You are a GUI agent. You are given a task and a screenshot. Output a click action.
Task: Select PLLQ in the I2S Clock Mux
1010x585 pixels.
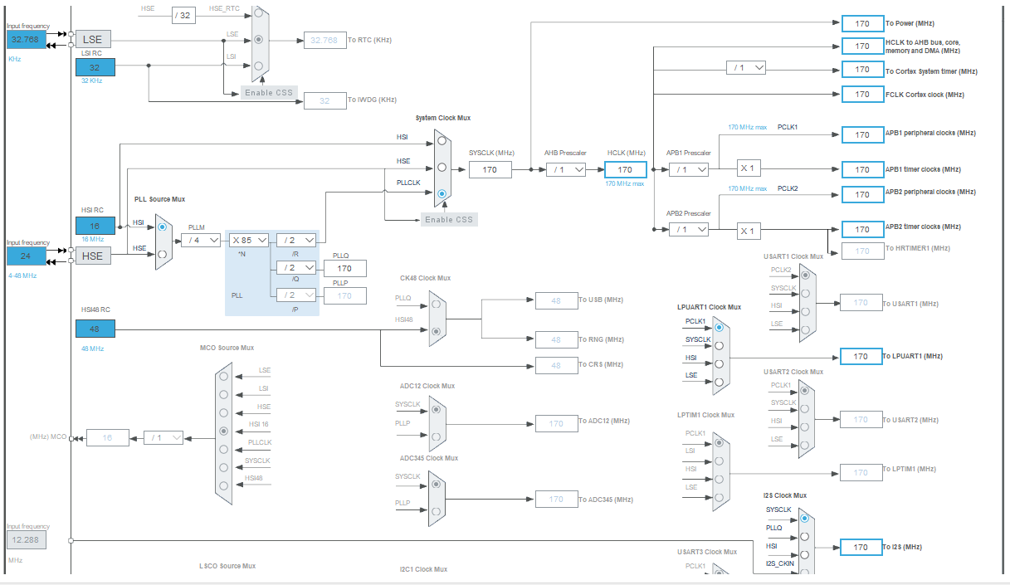(x=805, y=537)
